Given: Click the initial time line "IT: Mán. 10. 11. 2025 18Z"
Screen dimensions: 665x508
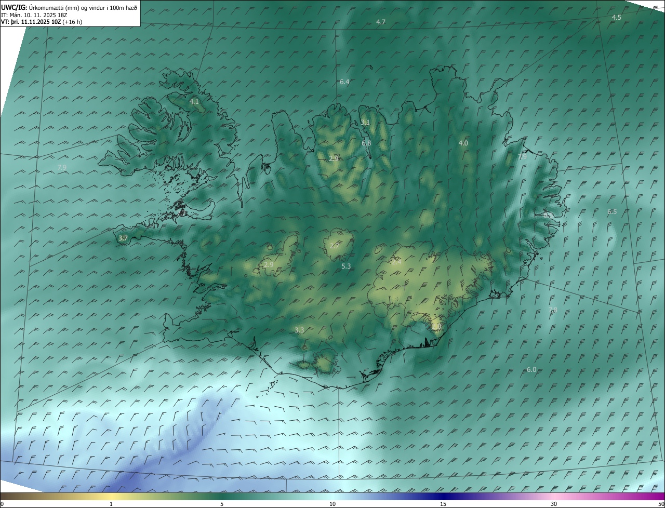Looking at the screenshot, I should (x=34, y=15).
